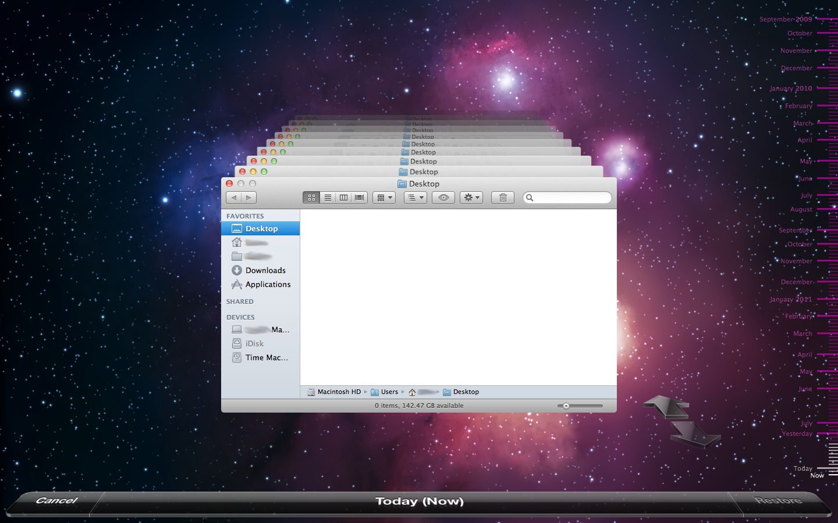Screen dimensions: 838x523
Task: Switch to icon view in the toolbar
Action: point(311,198)
